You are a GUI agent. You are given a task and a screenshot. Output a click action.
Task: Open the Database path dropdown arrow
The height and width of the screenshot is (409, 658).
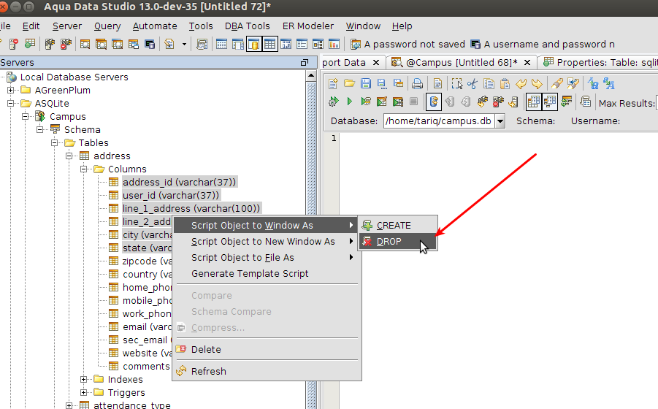click(x=500, y=121)
